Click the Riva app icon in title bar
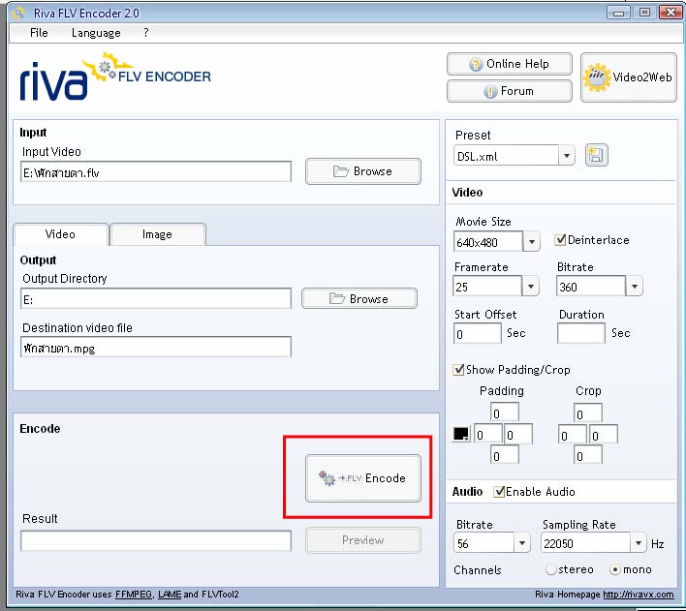Image resolution: width=686 pixels, height=611 pixels. coord(18,14)
